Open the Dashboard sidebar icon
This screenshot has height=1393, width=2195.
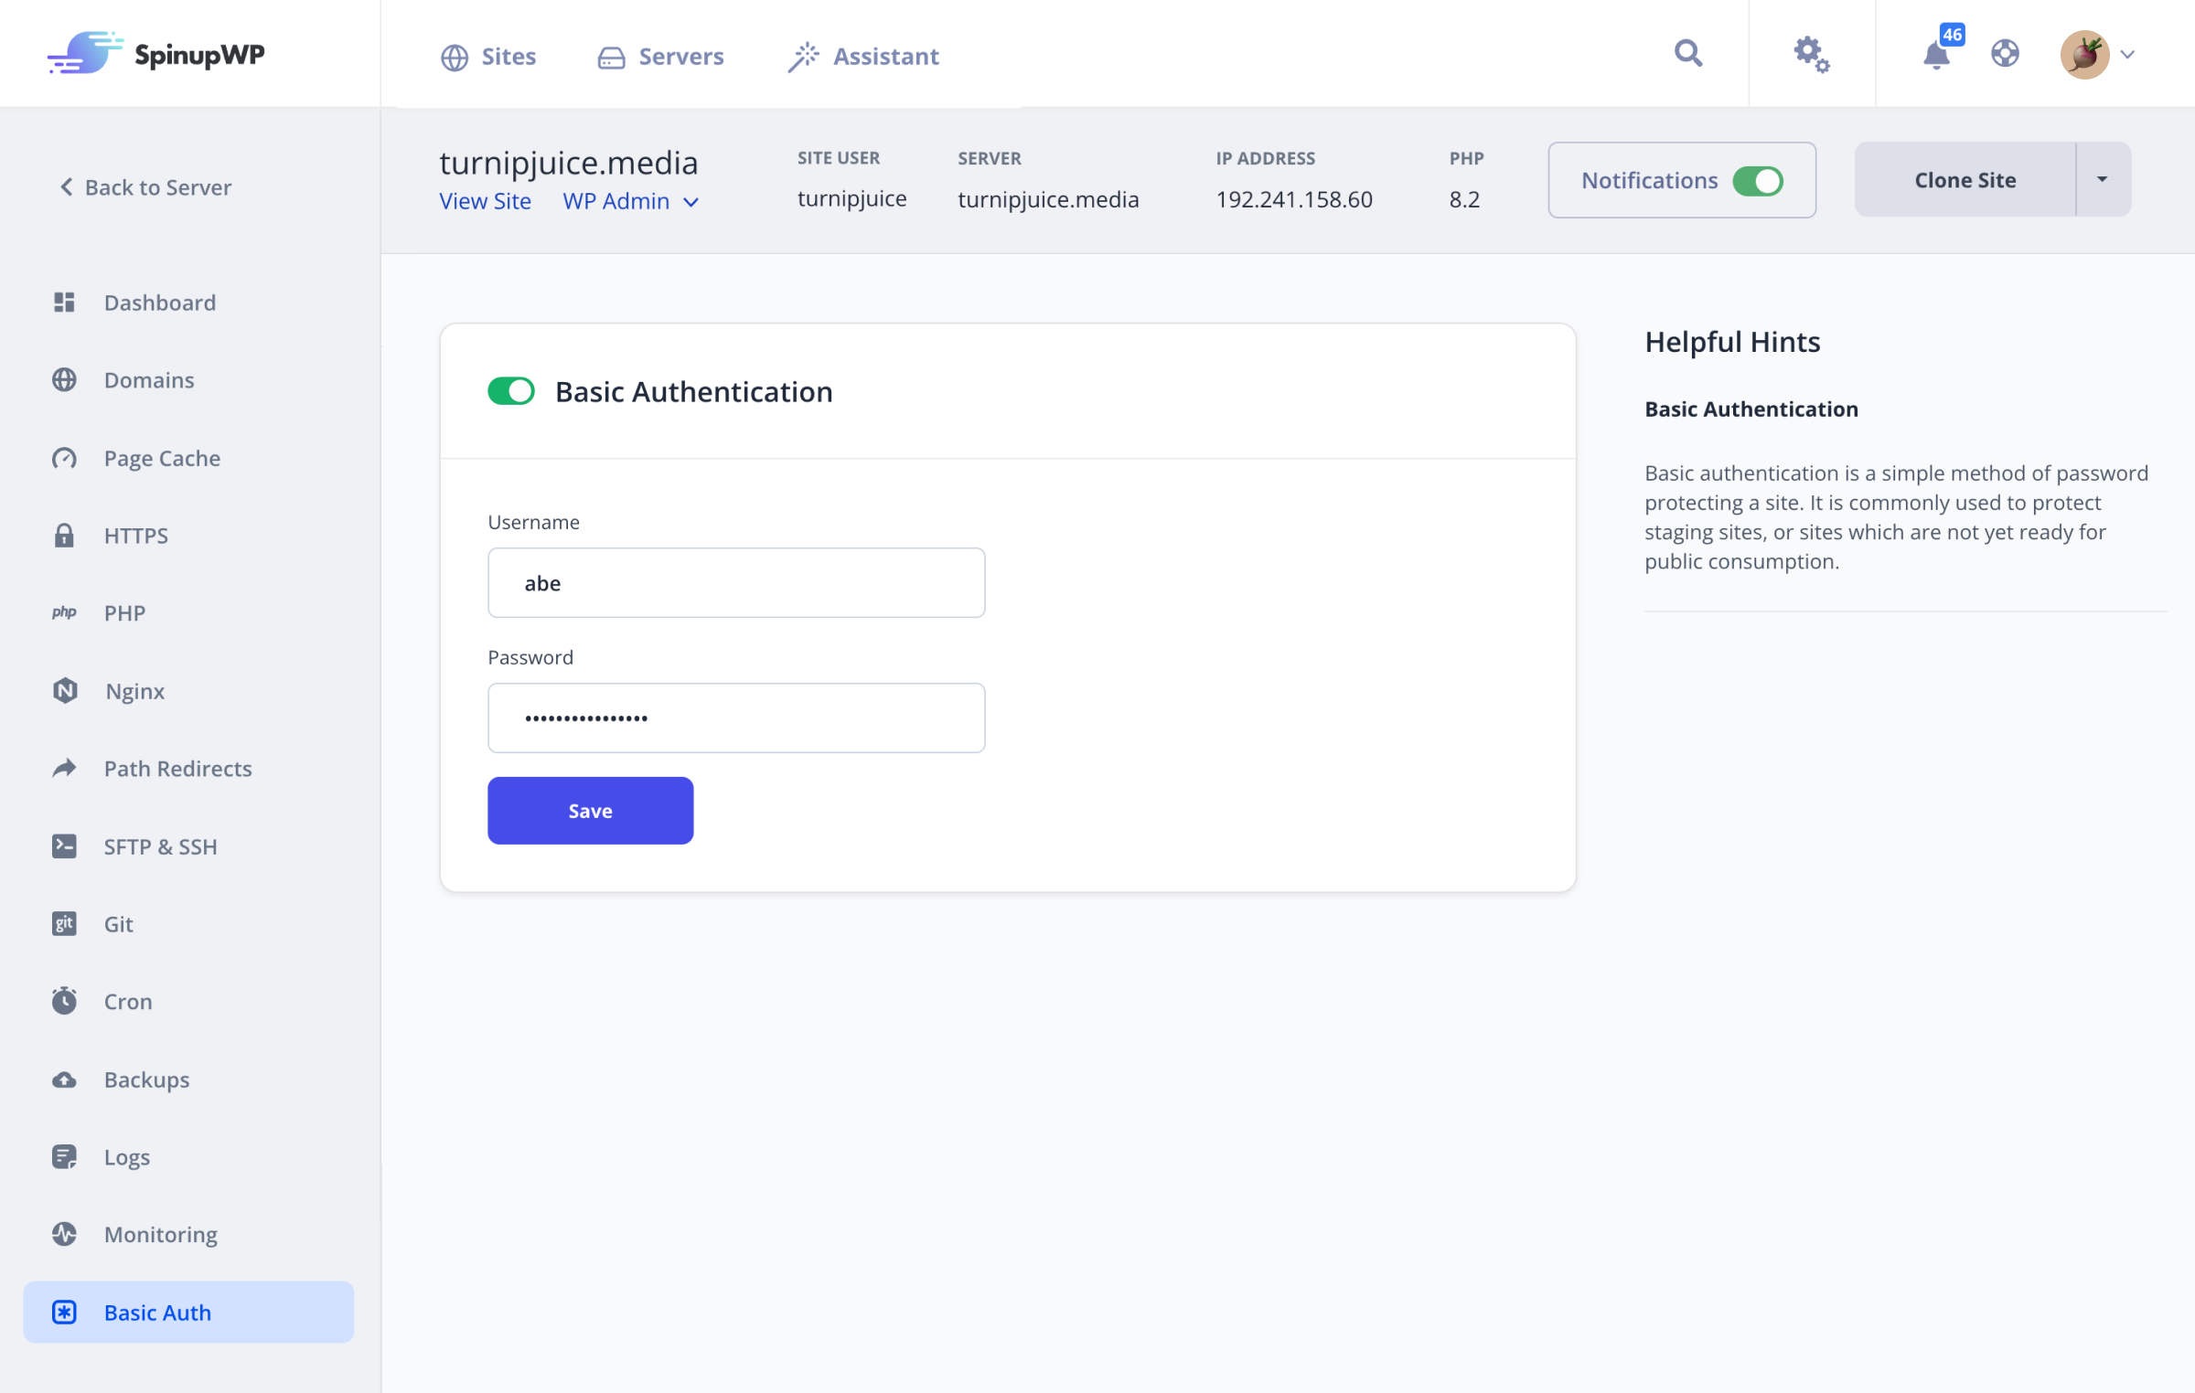(64, 302)
